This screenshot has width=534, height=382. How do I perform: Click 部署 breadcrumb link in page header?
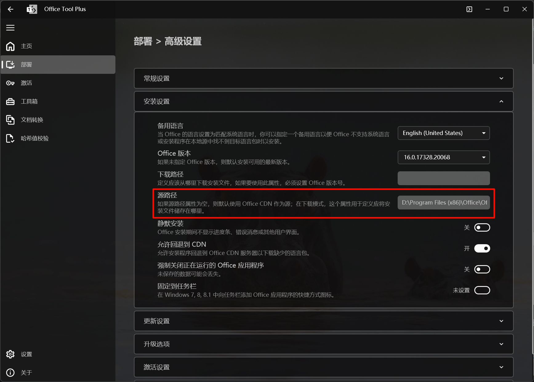click(143, 41)
